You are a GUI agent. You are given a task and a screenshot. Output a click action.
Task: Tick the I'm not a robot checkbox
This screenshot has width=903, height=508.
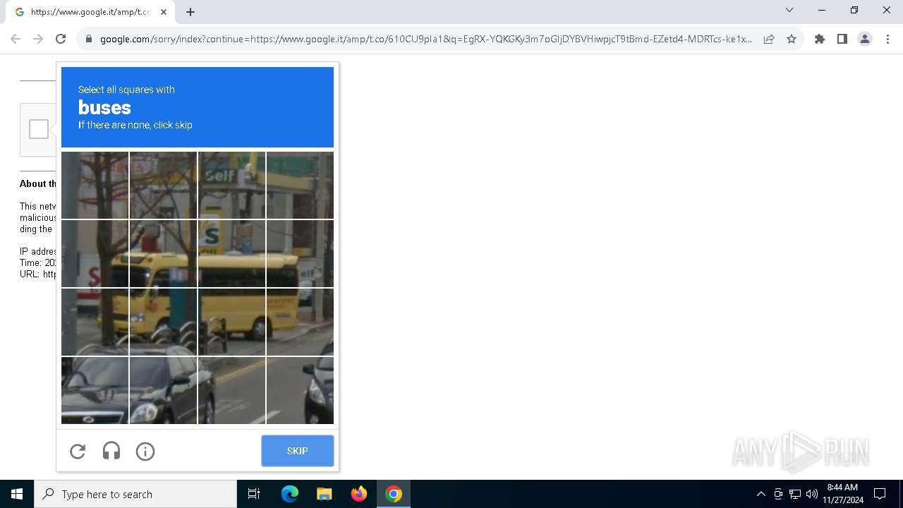tap(39, 129)
